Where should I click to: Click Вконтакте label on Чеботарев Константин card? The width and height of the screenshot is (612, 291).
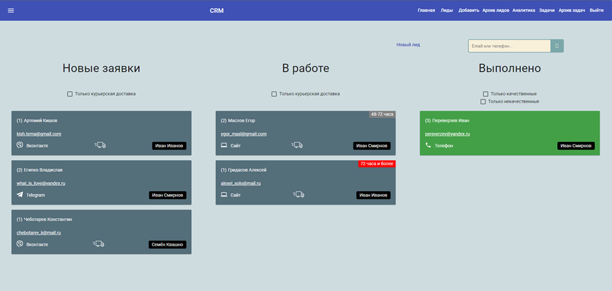pos(37,245)
